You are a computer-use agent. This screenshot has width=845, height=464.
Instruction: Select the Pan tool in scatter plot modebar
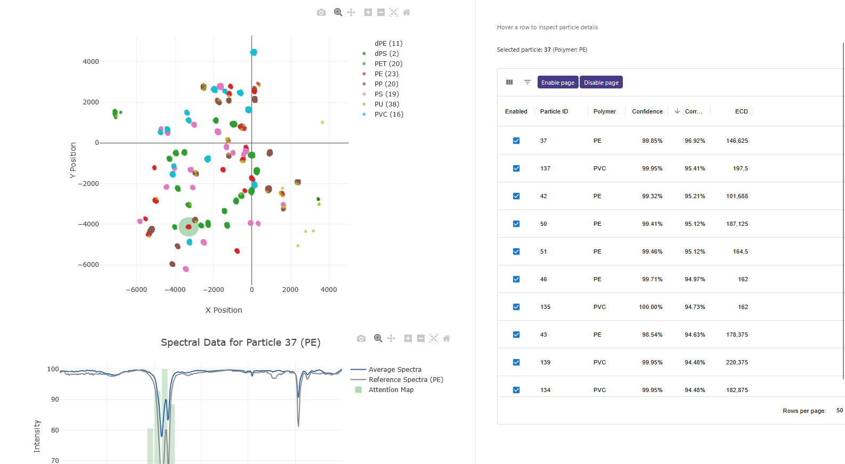(x=351, y=12)
